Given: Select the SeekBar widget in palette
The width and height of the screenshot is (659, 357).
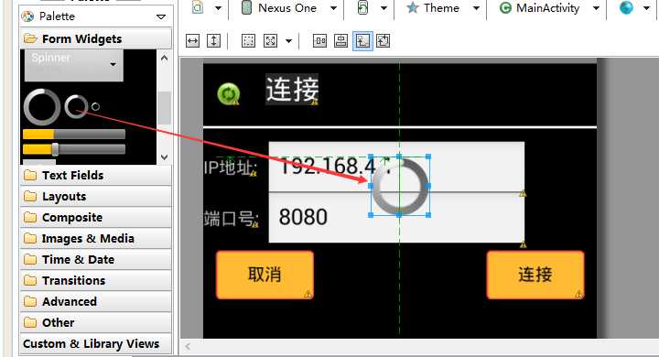Looking at the screenshot, I should tap(74, 149).
